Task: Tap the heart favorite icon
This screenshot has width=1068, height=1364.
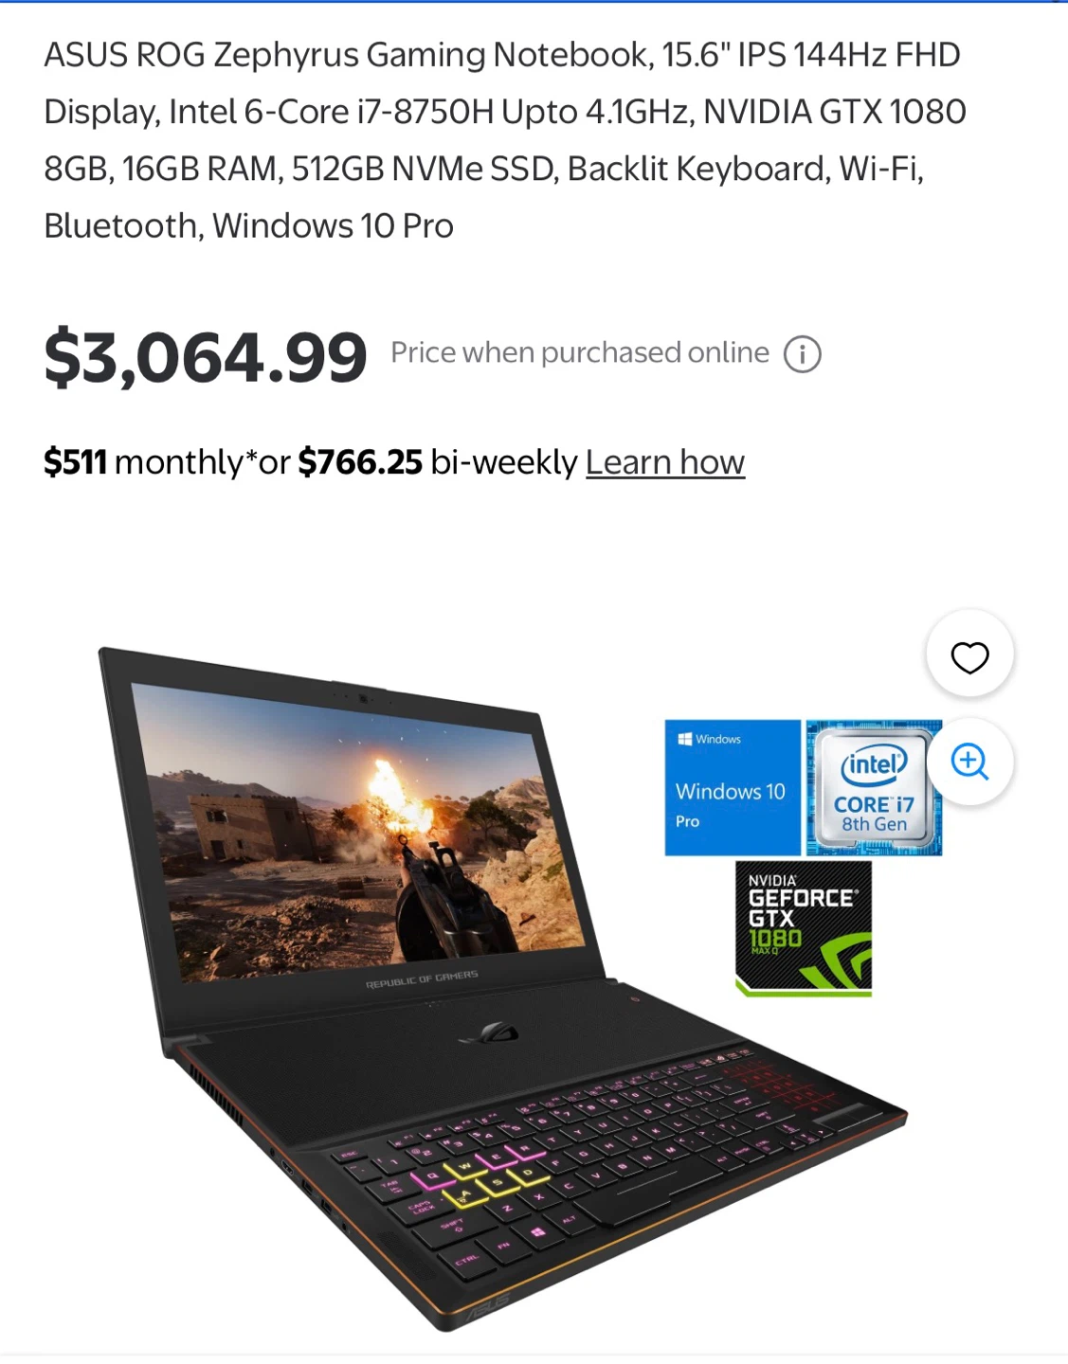Action: coord(969,656)
